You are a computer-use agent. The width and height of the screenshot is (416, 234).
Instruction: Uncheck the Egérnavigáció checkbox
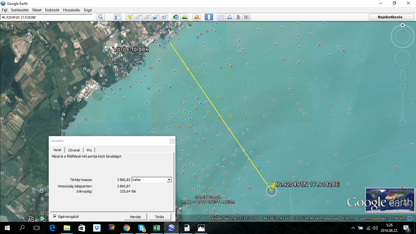[55, 217]
